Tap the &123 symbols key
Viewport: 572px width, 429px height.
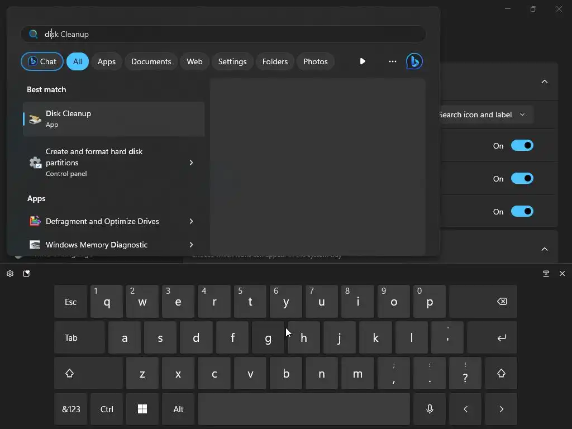click(71, 409)
